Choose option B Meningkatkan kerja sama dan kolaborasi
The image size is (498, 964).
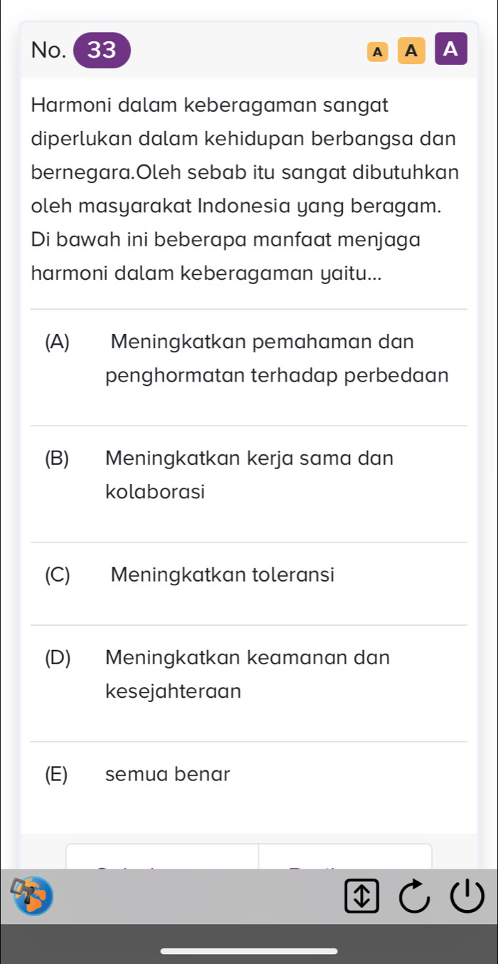[x=249, y=475]
